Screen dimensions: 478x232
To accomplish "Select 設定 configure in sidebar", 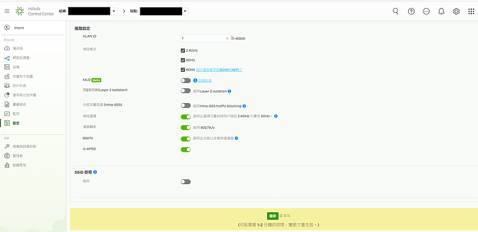I will [x=16, y=123].
